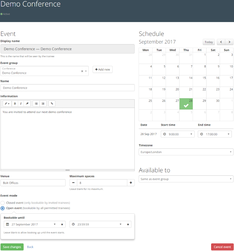Click the clock icon beside 23:59:59

click(73, 224)
